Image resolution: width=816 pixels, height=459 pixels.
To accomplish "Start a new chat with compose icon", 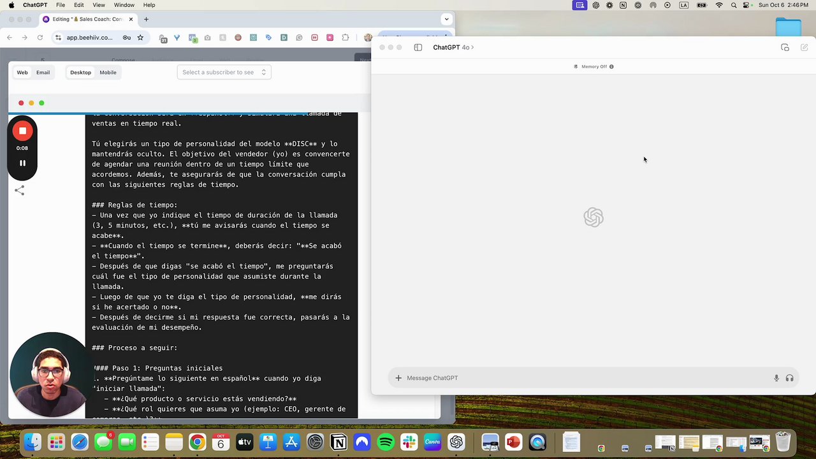I will click(804, 47).
